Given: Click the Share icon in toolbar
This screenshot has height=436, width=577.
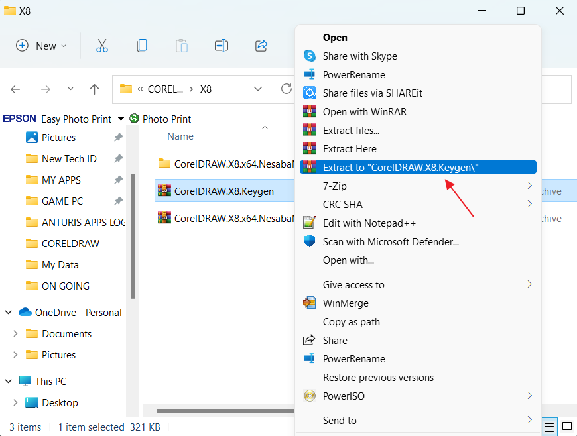Looking at the screenshot, I should 261,46.
